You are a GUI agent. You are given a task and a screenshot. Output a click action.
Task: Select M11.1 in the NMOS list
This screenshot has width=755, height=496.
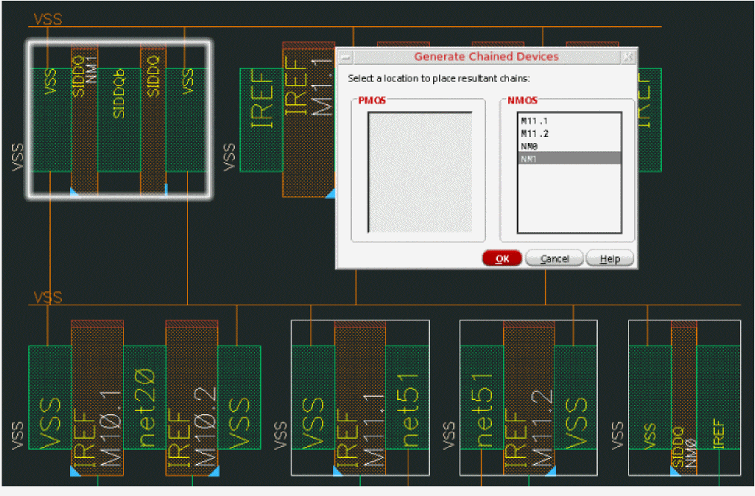click(x=569, y=121)
